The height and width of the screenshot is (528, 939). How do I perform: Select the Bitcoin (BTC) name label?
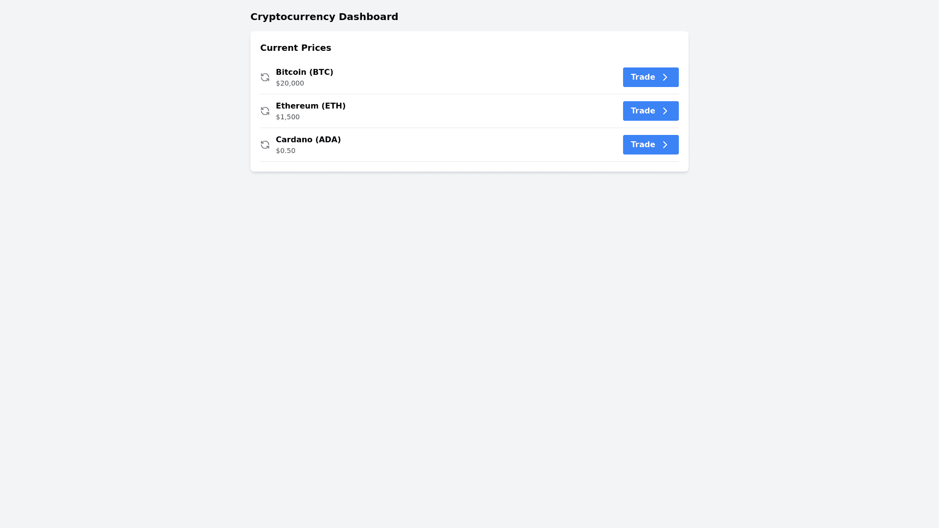pos(304,72)
